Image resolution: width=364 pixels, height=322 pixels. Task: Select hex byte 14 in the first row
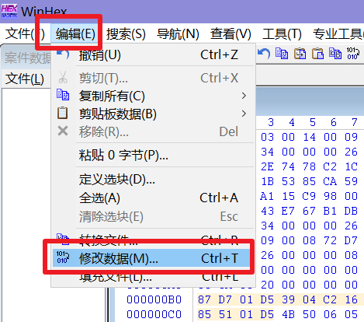pyautogui.click(x=309, y=137)
